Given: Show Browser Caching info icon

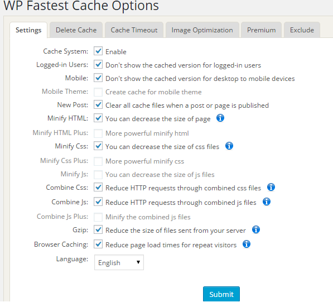Looking at the screenshot, I should tap(247, 244).
